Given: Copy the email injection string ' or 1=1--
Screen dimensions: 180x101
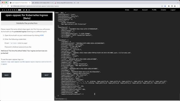Looking at the screenshot, I should click(x=13, y=43).
